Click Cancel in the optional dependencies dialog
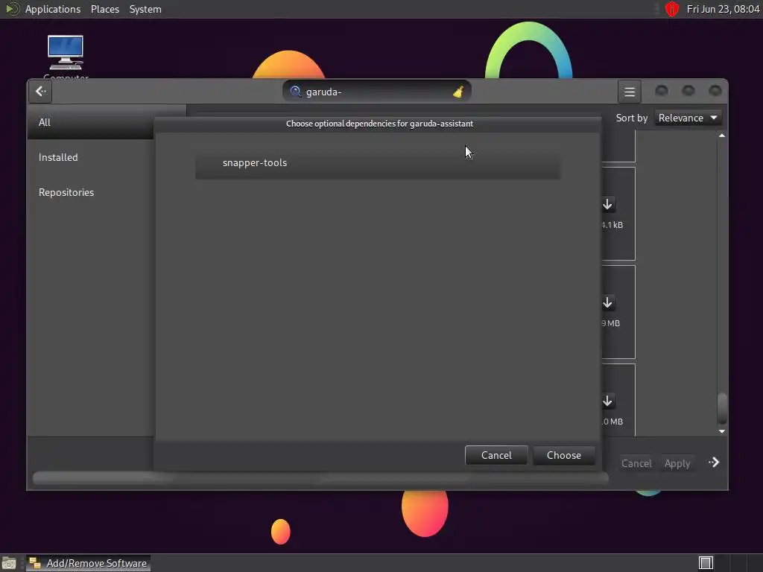This screenshot has height=572, width=763. [x=496, y=455]
